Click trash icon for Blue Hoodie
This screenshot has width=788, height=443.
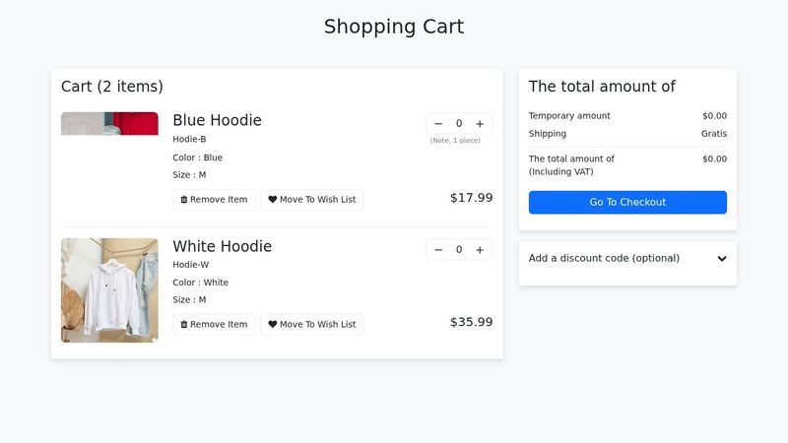point(184,200)
